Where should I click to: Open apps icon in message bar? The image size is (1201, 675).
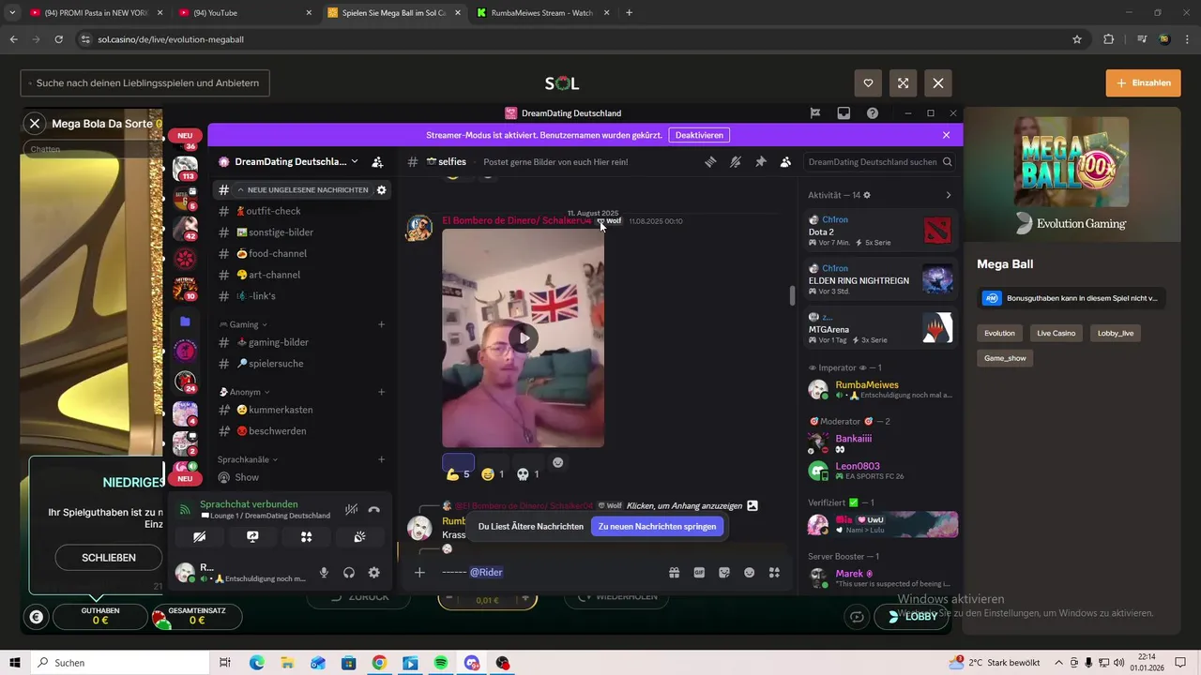tap(774, 572)
